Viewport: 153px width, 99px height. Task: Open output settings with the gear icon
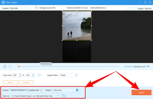[77, 90]
